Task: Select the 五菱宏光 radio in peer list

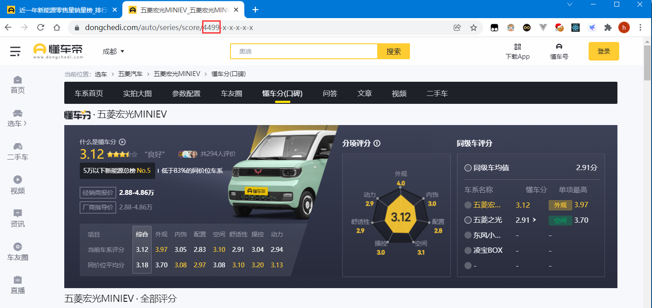Action: tap(468, 205)
